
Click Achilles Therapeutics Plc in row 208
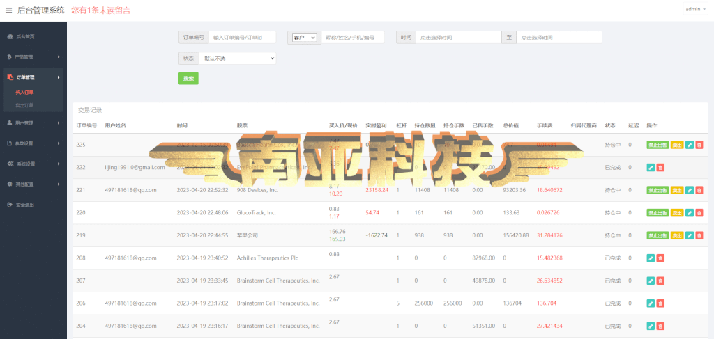click(267, 258)
